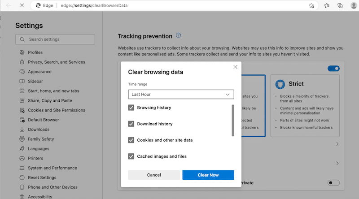Click the Strict shield icon

tap(280, 84)
